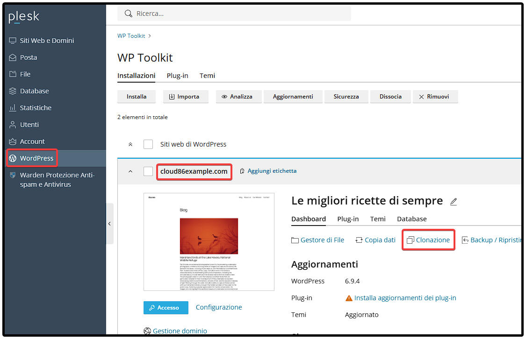Open Siti Web e Domini monitor icon

pos(13,41)
